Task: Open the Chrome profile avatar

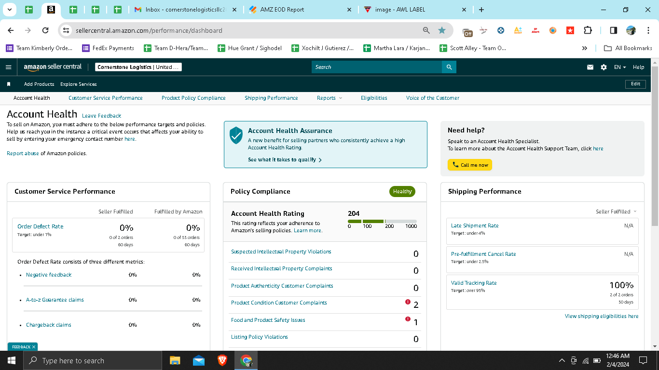Action: 631,30
